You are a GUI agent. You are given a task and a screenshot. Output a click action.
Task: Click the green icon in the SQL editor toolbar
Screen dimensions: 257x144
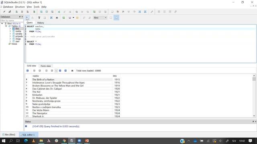tap(63, 18)
